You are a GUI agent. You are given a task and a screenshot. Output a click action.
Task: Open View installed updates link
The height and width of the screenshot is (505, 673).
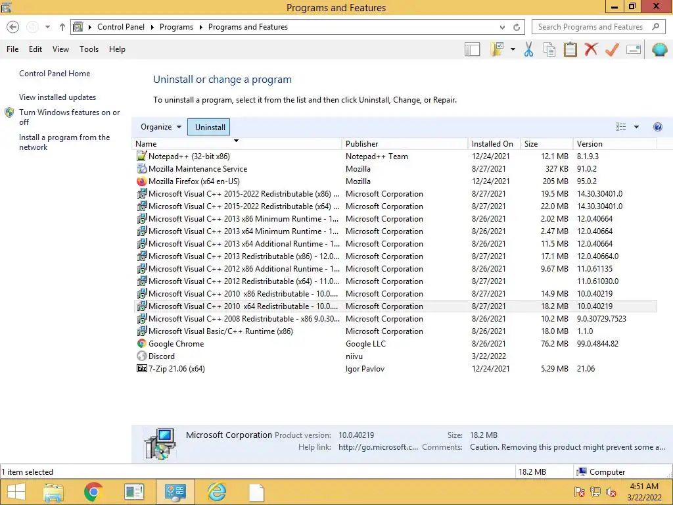pyautogui.click(x=58, y=97)
